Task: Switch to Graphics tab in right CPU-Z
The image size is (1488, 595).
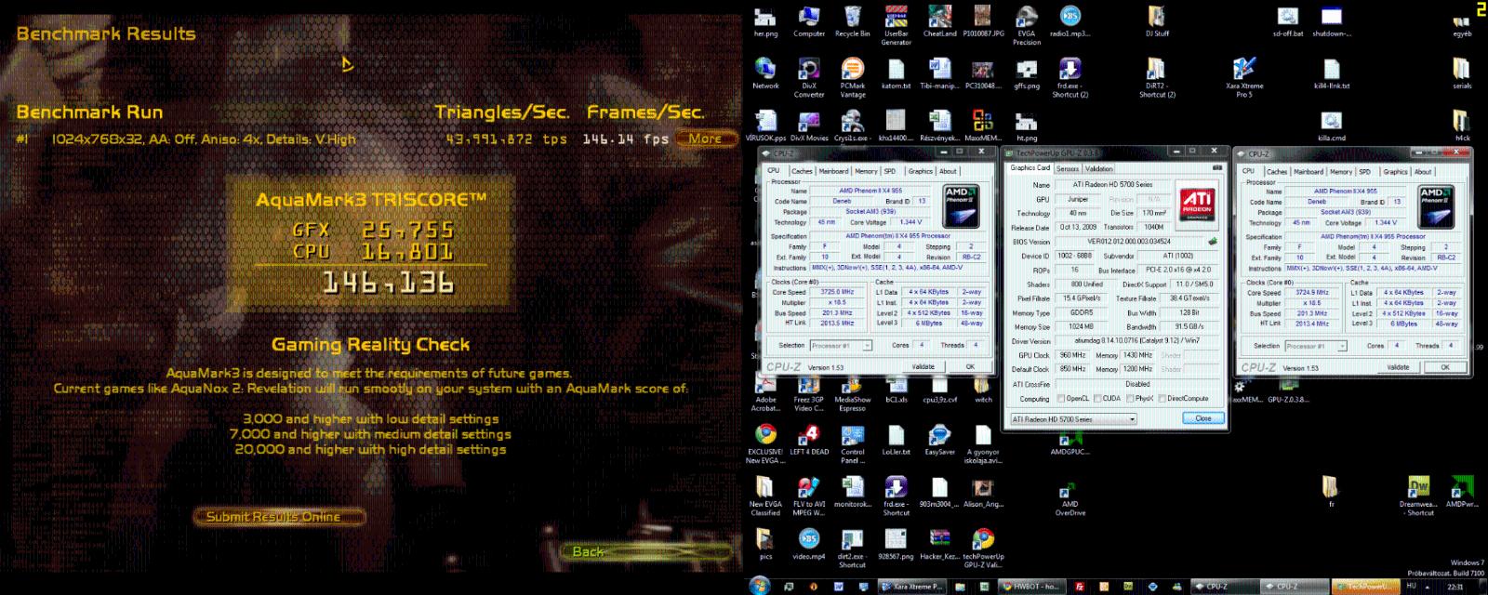Action: pyautogui.click(x=1395, y=171)
